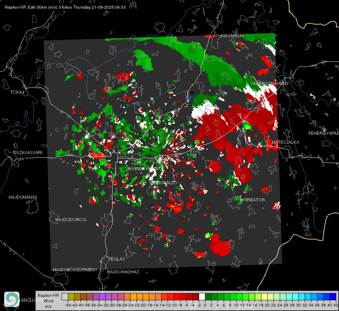Select the TOKAJ town label
This screenshot has width=339, height=311.
tap(17, 92)
